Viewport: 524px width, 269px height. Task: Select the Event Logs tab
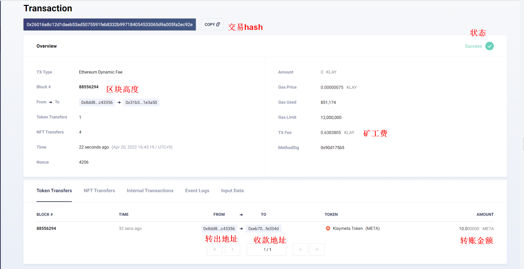point(197,190)
